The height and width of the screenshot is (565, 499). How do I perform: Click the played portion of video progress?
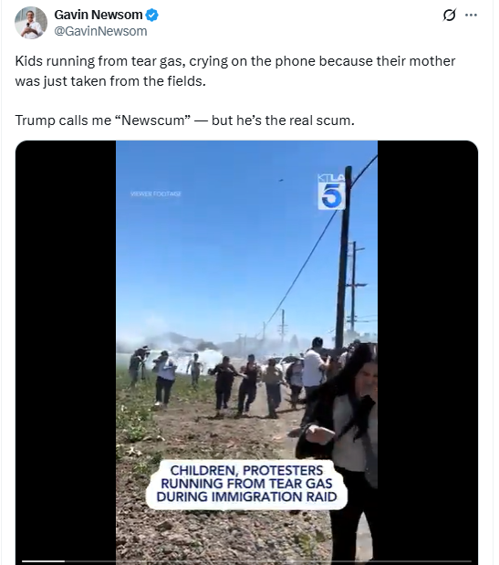(x=43, y=561)
